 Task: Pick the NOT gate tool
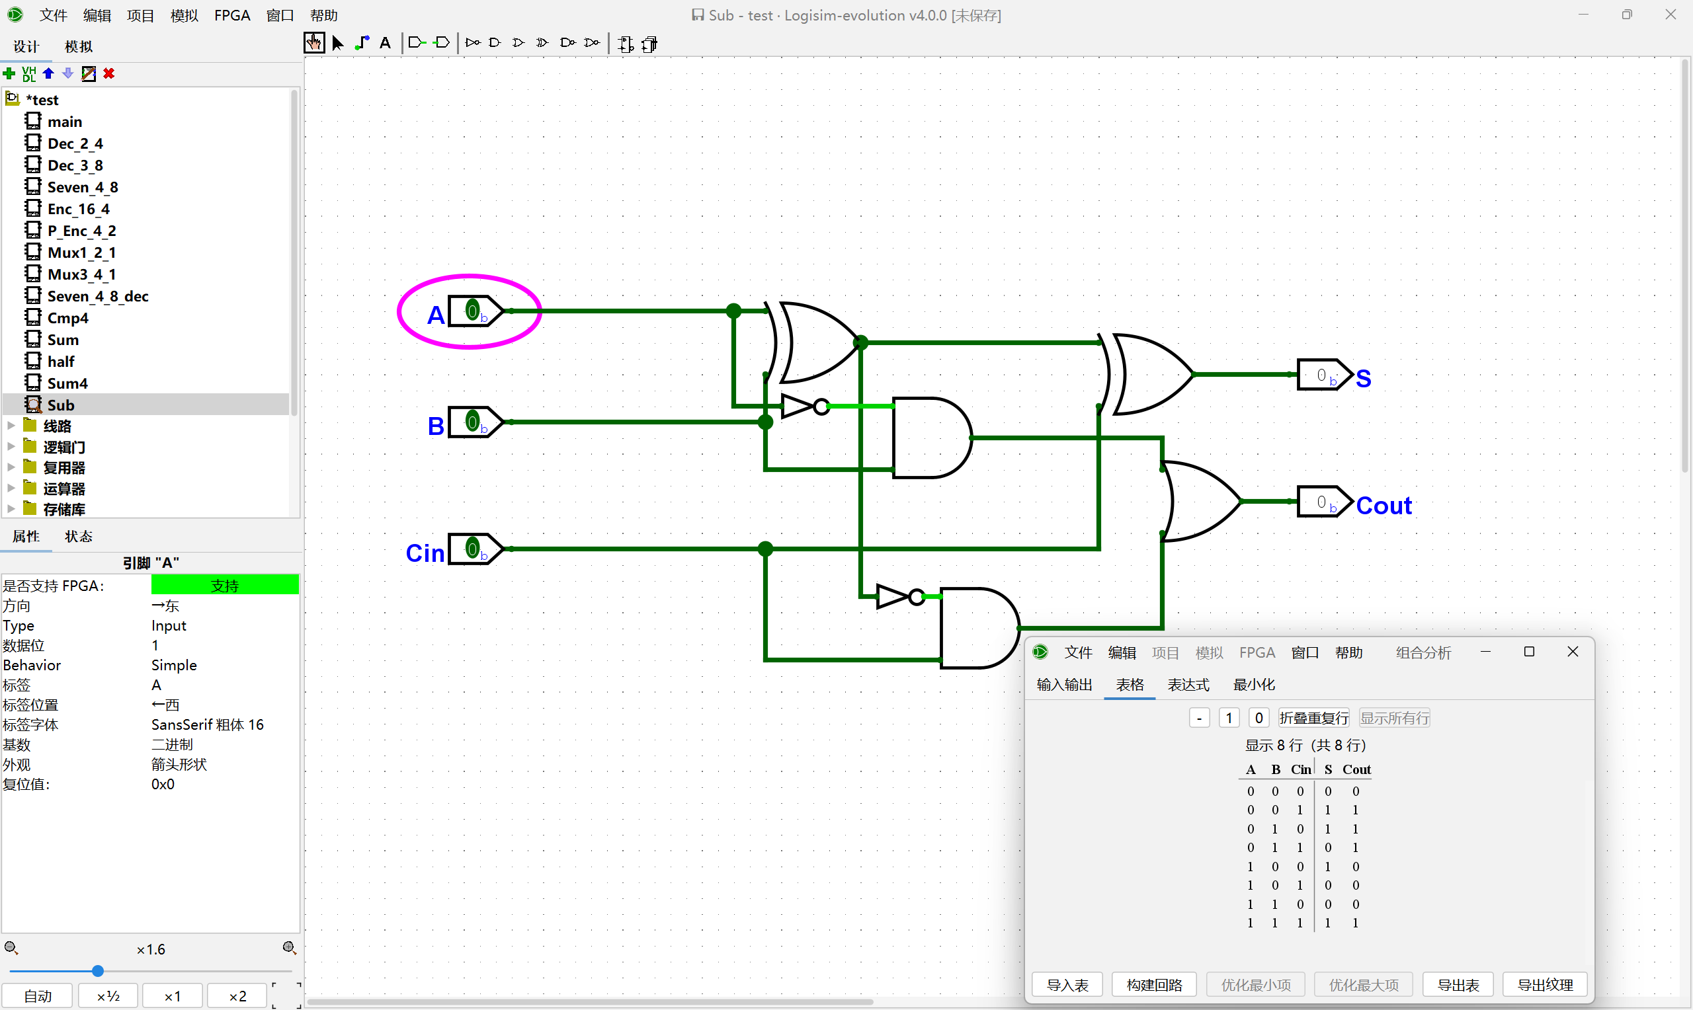click(x=472, y=43)
